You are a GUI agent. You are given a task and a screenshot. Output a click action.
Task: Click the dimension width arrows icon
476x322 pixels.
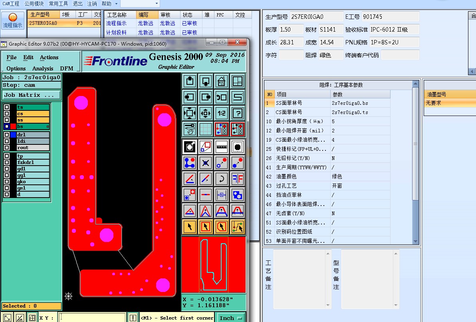[222, 195]
